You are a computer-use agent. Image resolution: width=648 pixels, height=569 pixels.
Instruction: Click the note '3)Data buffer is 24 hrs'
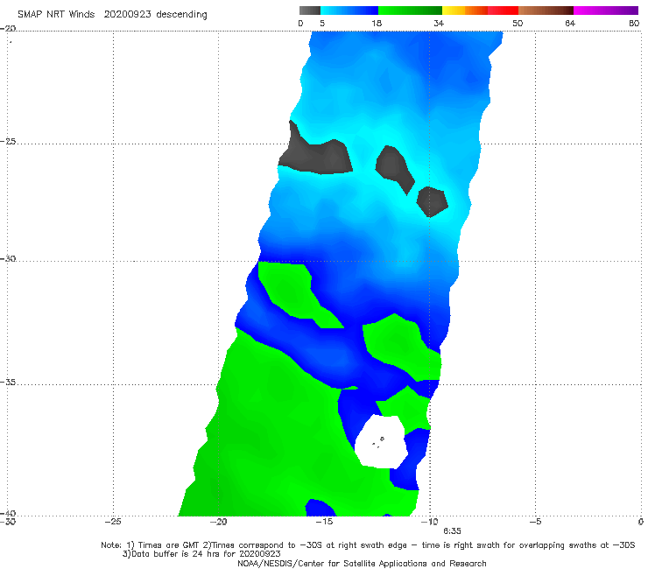pyautogui.click(x=201, y=554)
